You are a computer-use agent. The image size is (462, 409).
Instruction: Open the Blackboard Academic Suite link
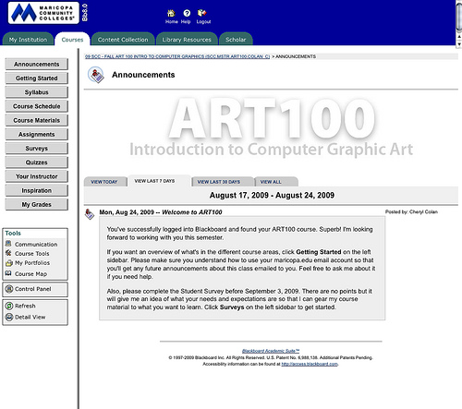271,351
